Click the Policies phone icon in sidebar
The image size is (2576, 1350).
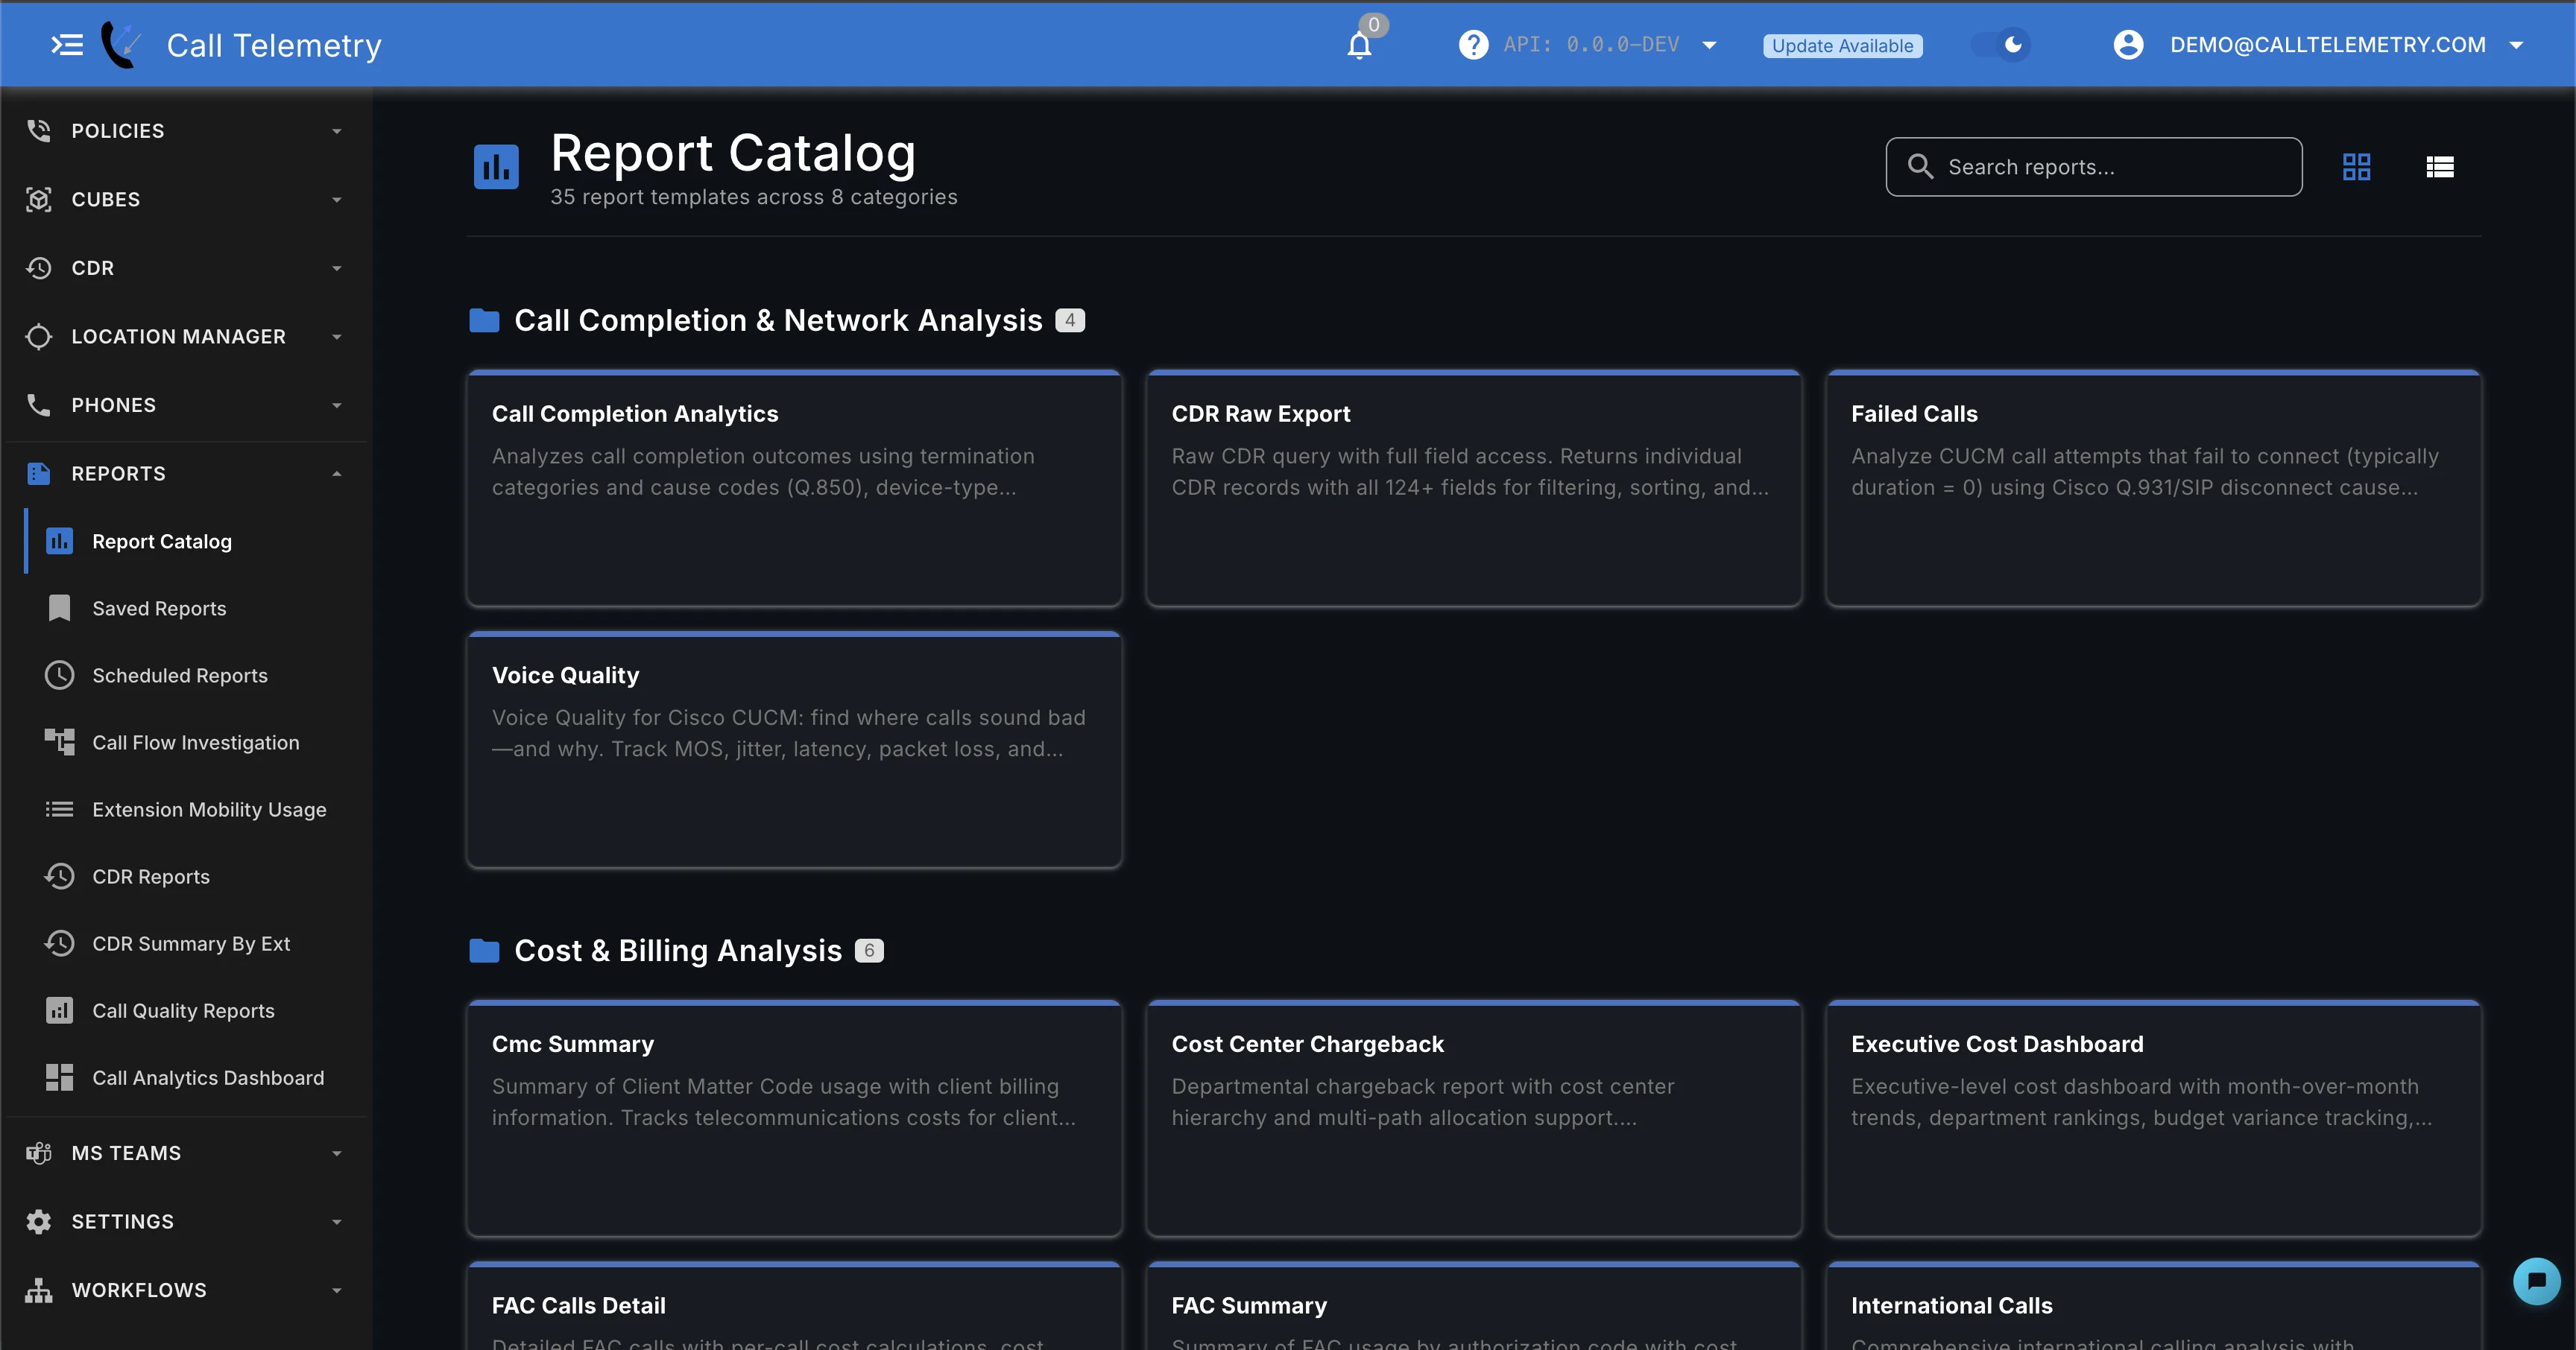point(39,131)
